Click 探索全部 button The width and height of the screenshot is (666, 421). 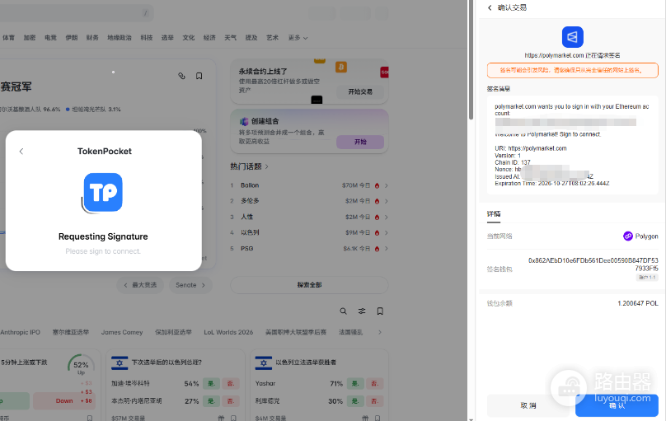[309, 285]
